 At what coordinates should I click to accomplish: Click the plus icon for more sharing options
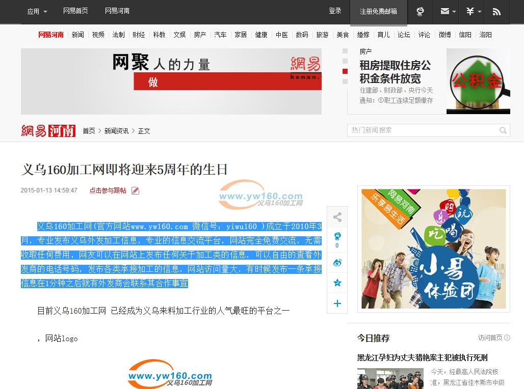[x=337, y=303]
